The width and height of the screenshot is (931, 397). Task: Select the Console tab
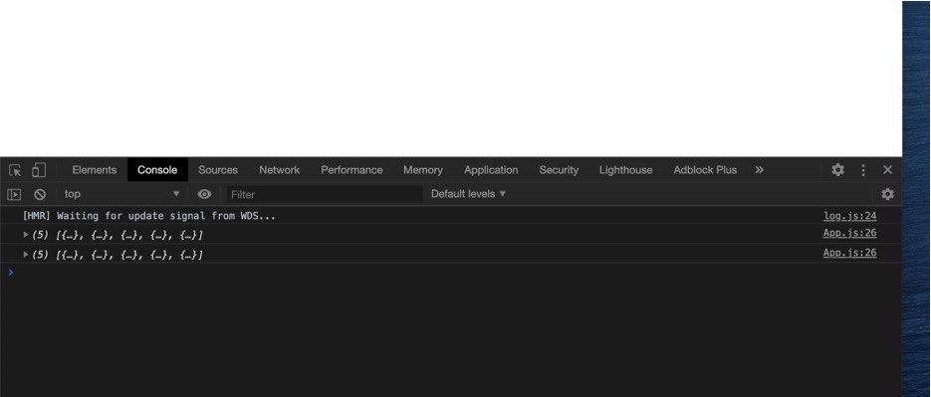click(x=157, y=170)
